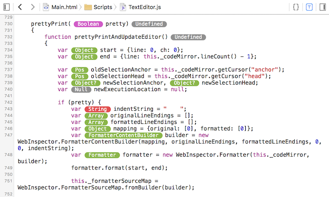Click the newExecutionLocation variable name
The width and height of the screenshot is (329, 197).
tap(127, 89)
